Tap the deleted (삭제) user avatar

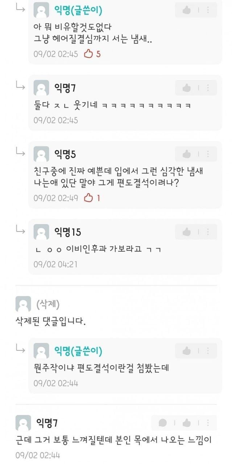coord(23,304)
